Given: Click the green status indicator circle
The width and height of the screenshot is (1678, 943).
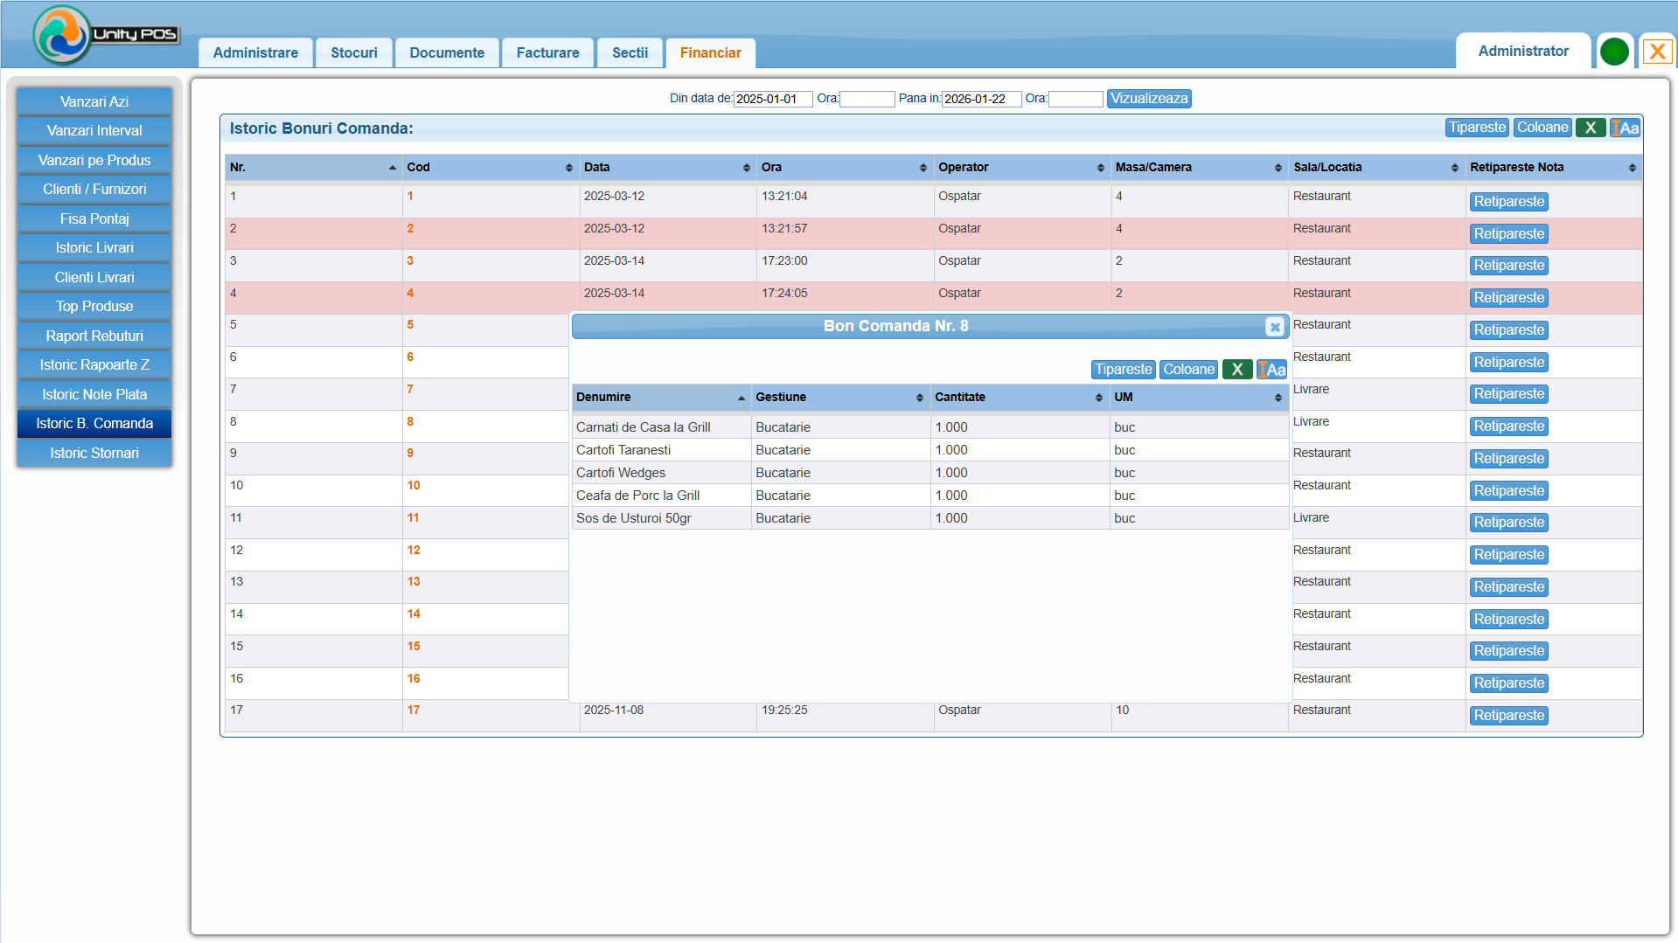Looking at the screenshot, I should (x=1614, y=52).
